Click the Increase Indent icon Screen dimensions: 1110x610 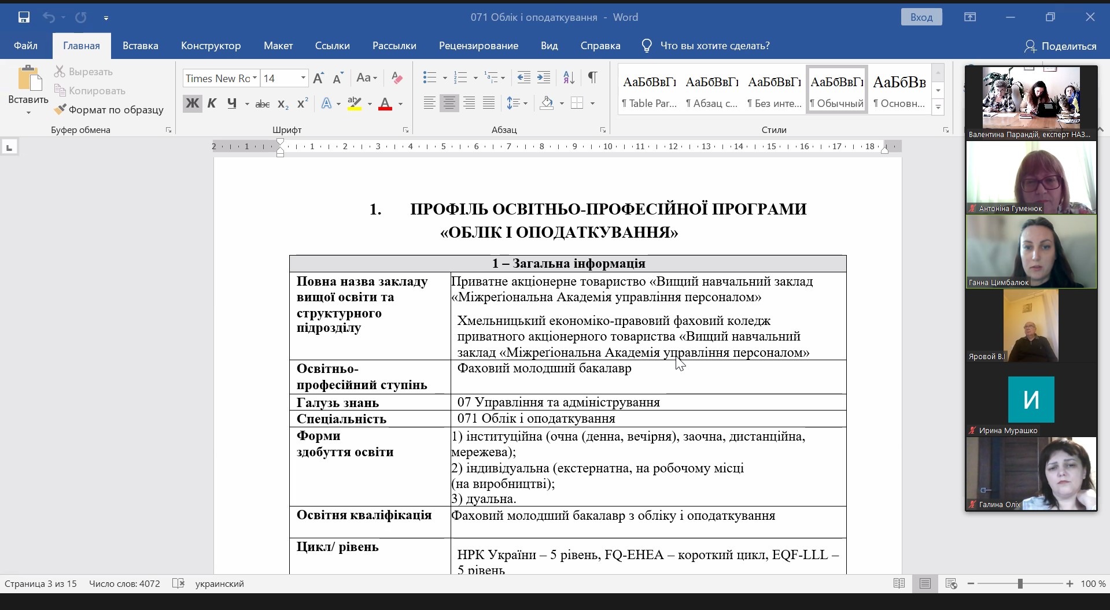click(544, 78)
